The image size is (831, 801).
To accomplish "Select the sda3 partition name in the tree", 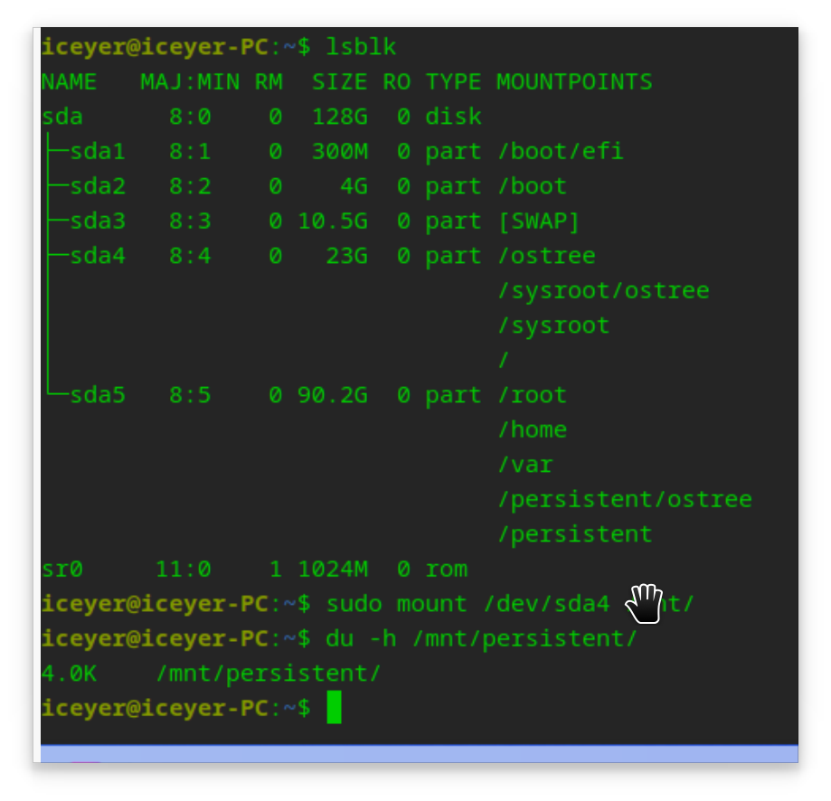I will 98,221.
